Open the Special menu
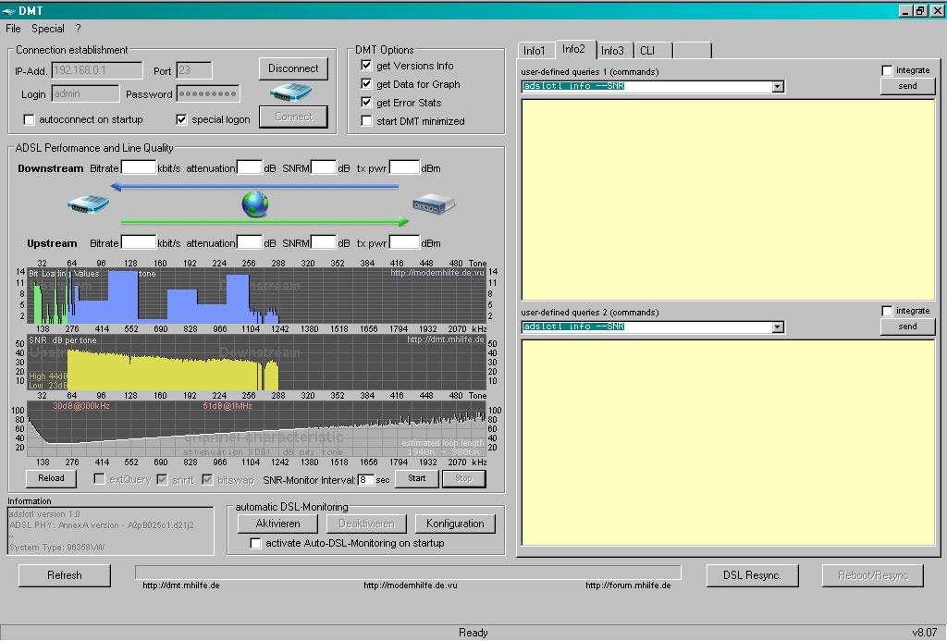This screenshot has width=947, height=641. click(x=48, y=29)
